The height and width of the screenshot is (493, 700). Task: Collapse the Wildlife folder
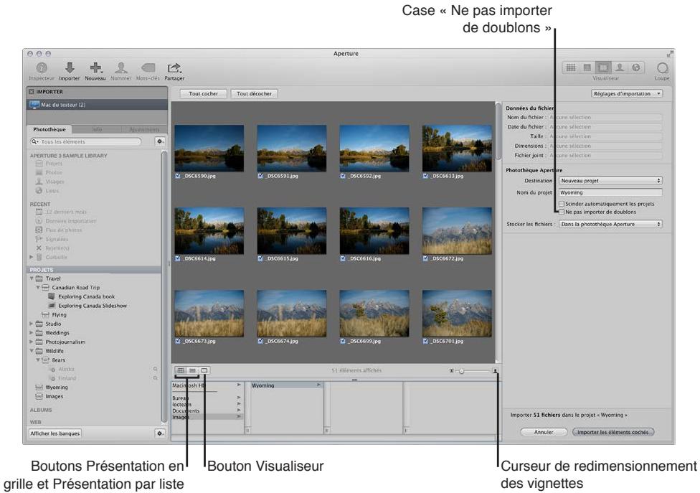pos(32,351)
